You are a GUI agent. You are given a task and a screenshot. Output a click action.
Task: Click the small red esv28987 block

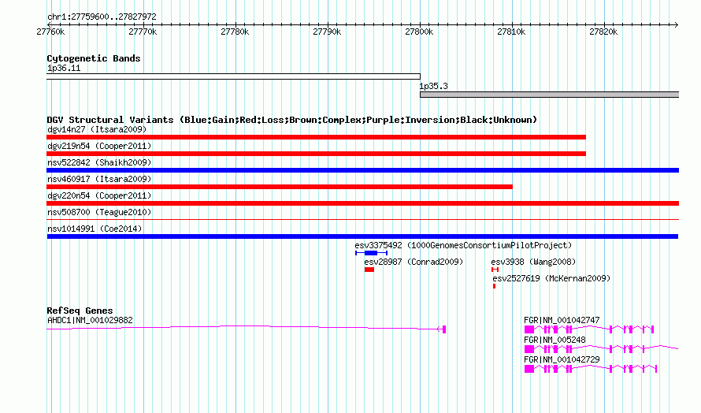click(x=369, y=270)
